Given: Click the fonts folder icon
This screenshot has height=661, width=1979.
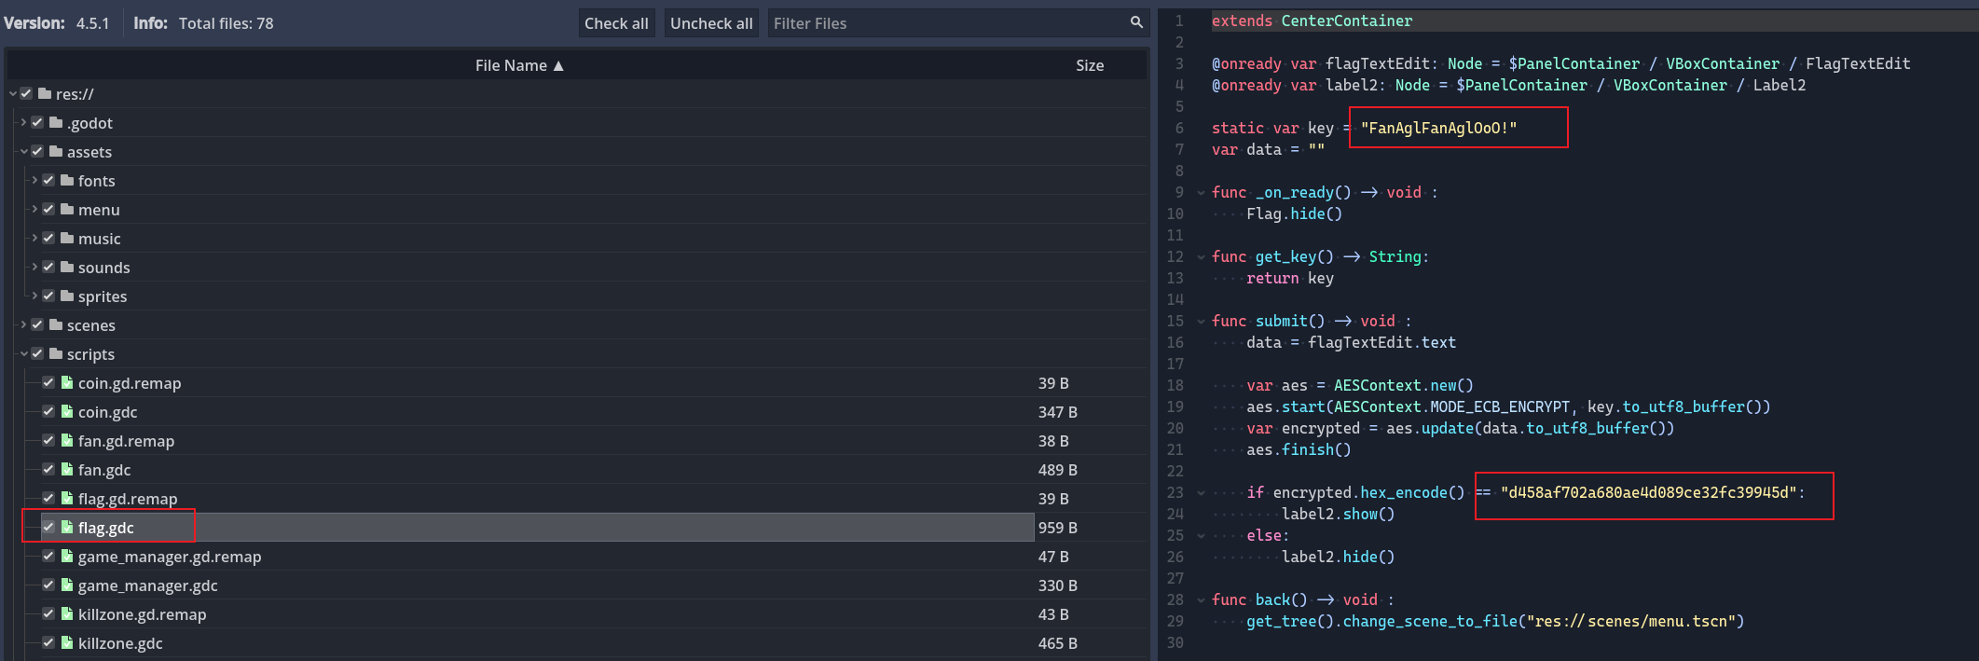Looking at the screenshot, I should (x=67, y=180).
